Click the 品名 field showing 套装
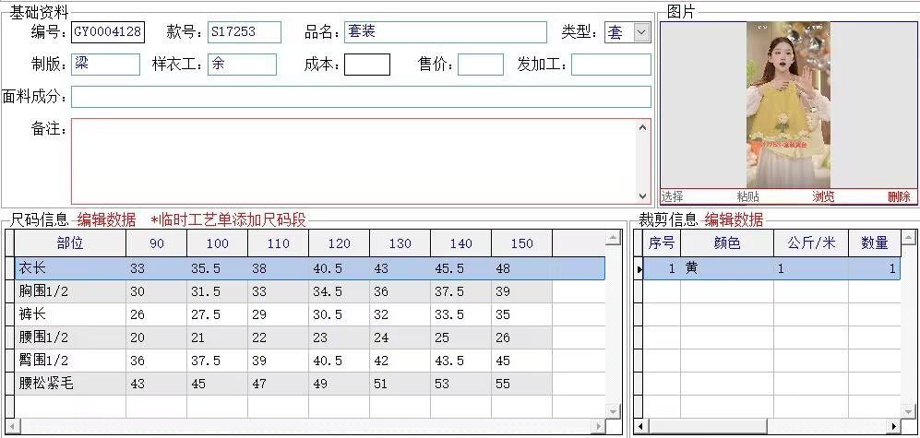 [x=446, y=32]
